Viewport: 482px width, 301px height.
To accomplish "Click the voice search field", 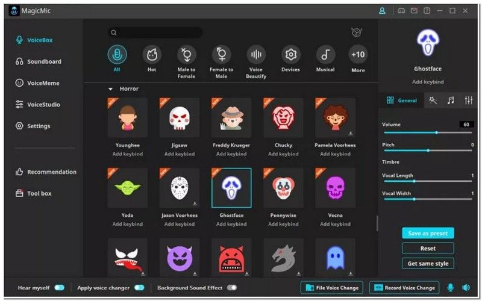I will (155, 33).
